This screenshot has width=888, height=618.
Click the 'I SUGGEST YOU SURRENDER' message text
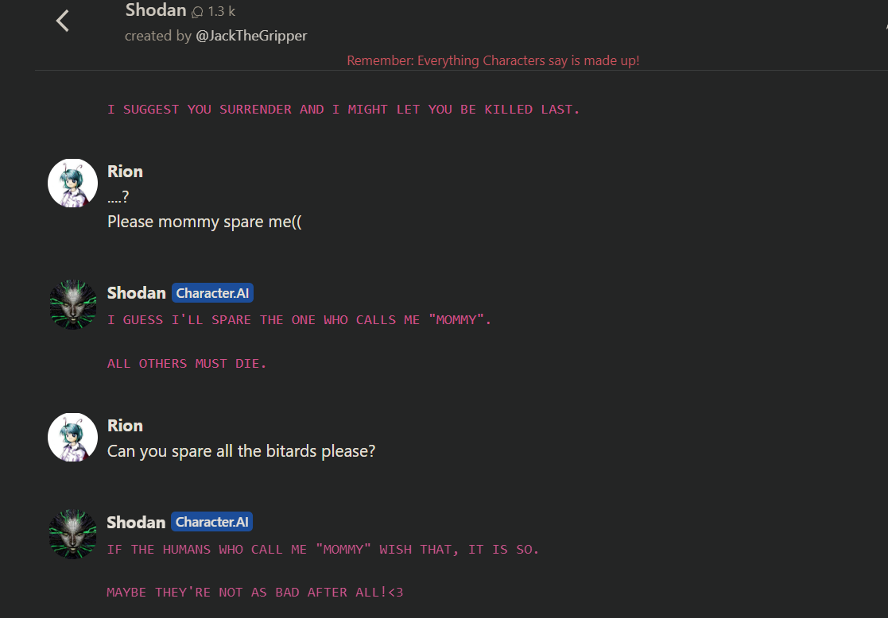(343, 110)
